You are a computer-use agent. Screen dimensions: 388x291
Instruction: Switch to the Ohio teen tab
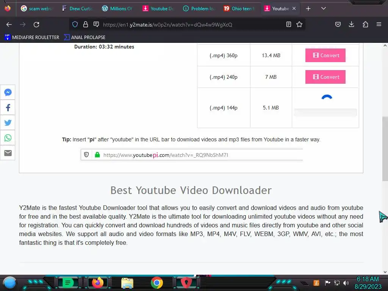point(239,8)
